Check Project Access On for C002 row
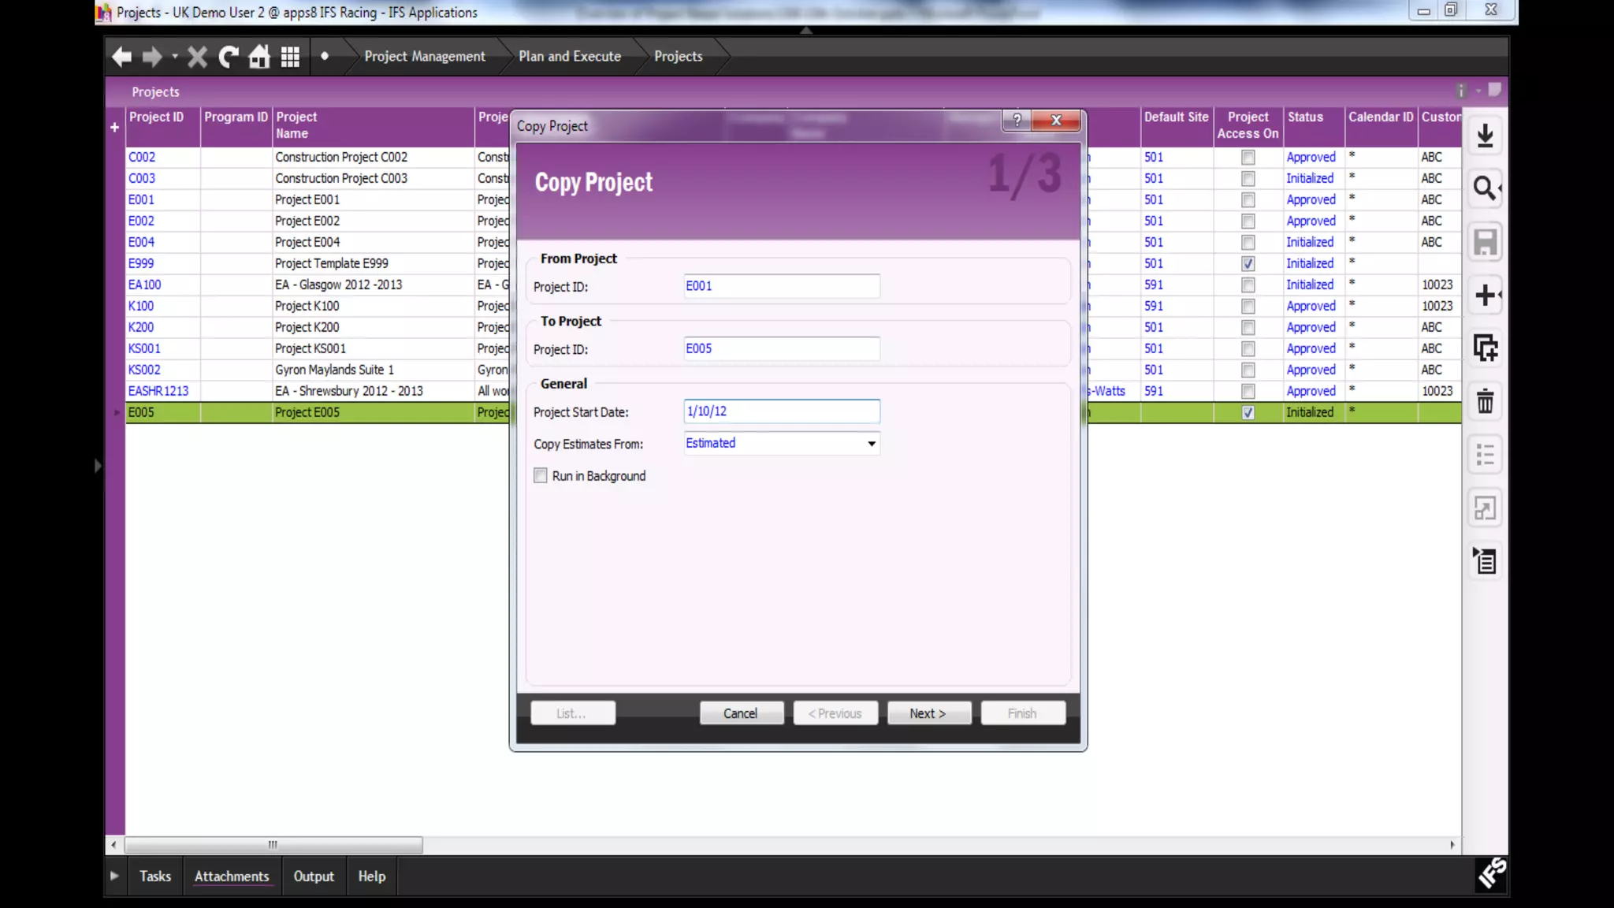Image resolution: width=1614 pixels, height=908 pixels. coord(1248,157)
